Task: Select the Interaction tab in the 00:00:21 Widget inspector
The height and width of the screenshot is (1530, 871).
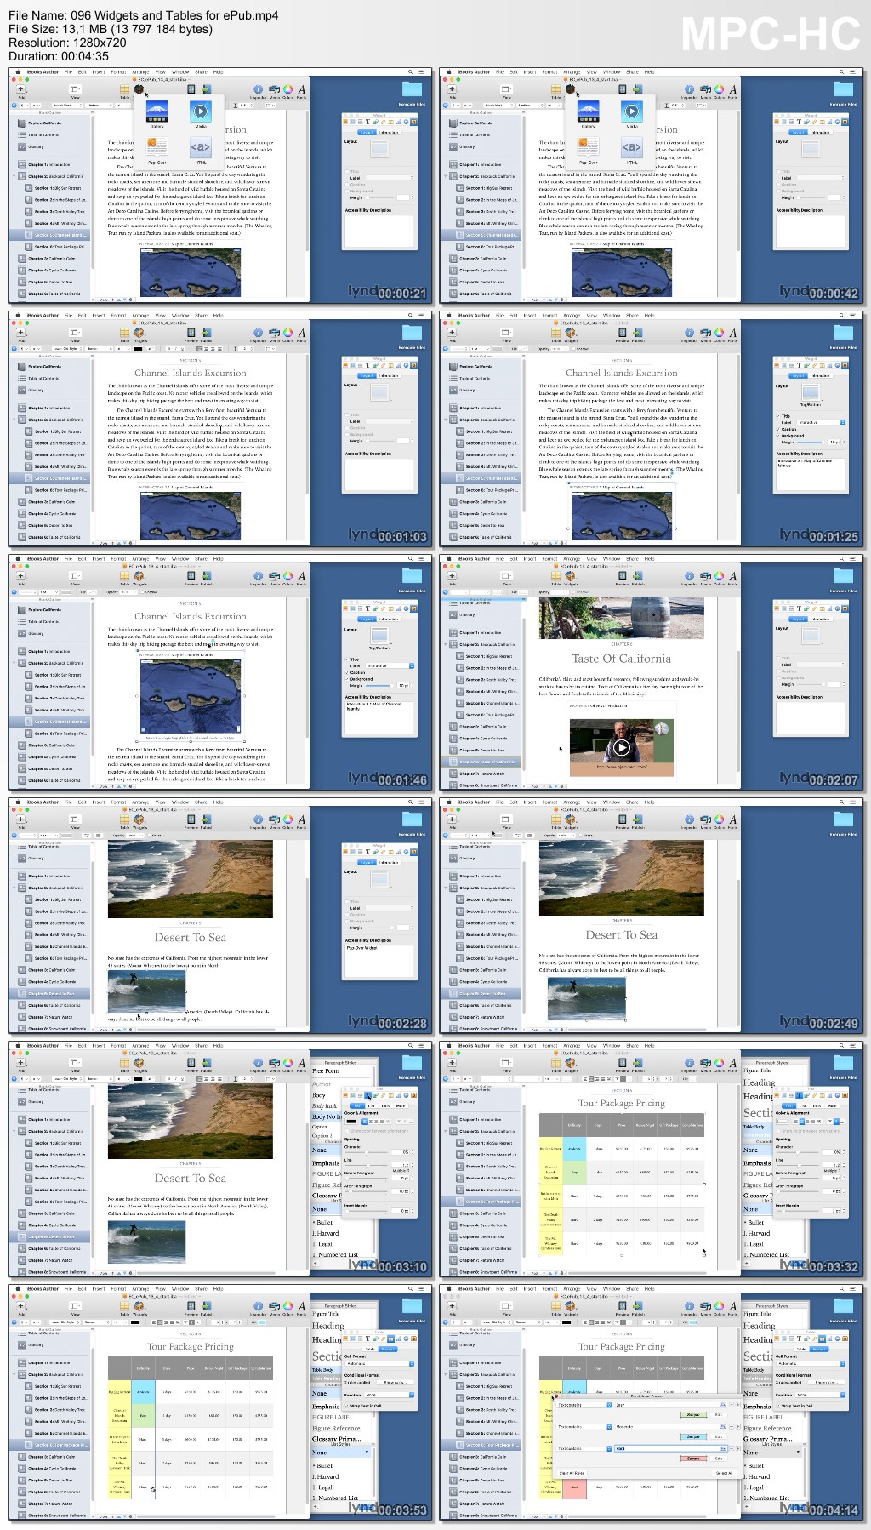Action: pos(389,133)
